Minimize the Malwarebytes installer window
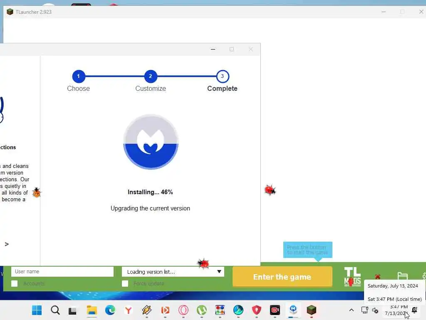The height and width of the screenshot is (320, 426). [x=213, y=49]
